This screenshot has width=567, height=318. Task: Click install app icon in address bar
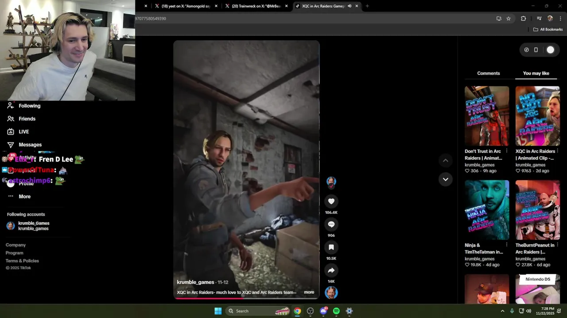[x=499, y=19]
